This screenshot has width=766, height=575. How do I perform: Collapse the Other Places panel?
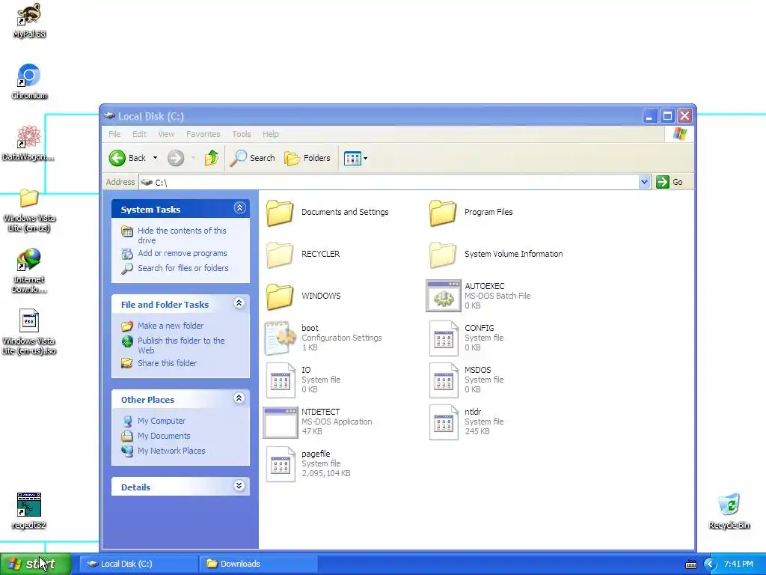click(x=239, y=398)
